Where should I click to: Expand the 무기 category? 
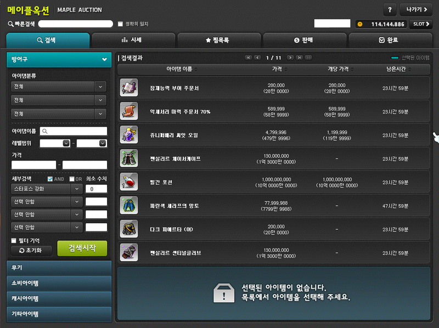point(59,268)
